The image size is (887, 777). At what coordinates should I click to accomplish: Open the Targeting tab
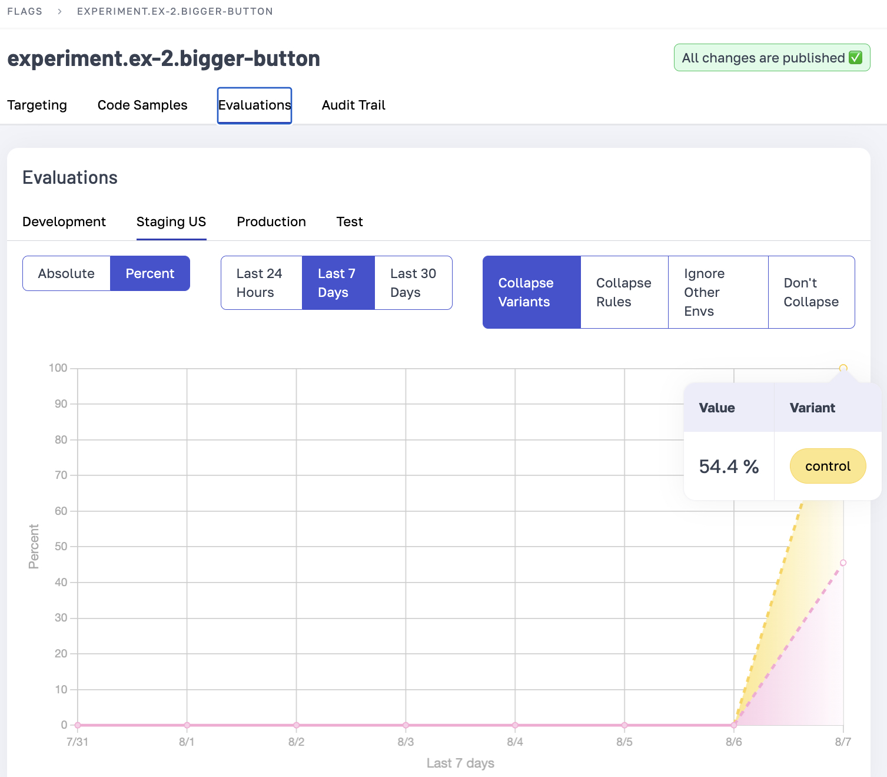pyautogui.click(x=37, y=105)
